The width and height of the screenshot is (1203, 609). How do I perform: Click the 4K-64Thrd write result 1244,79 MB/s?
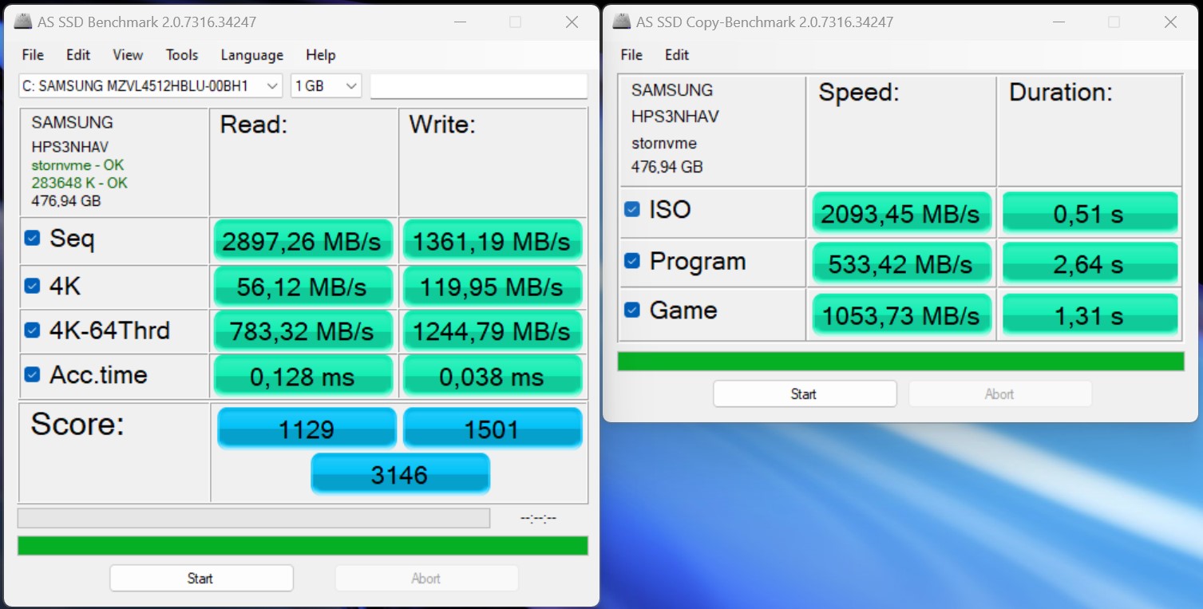click(x=493, y=331)
